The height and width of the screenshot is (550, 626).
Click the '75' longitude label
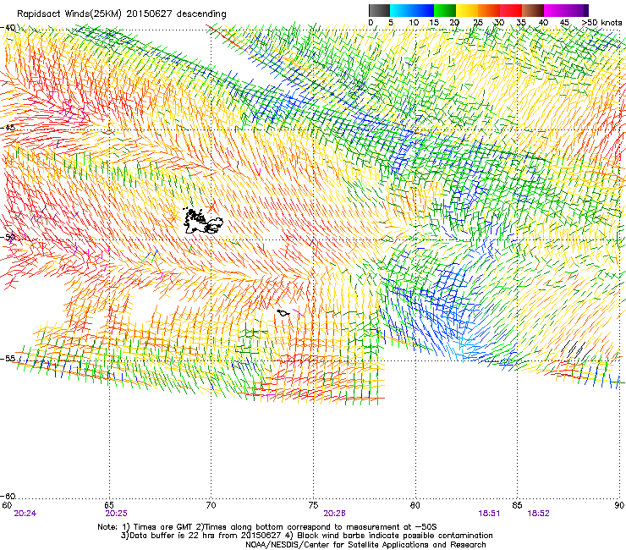313,505
